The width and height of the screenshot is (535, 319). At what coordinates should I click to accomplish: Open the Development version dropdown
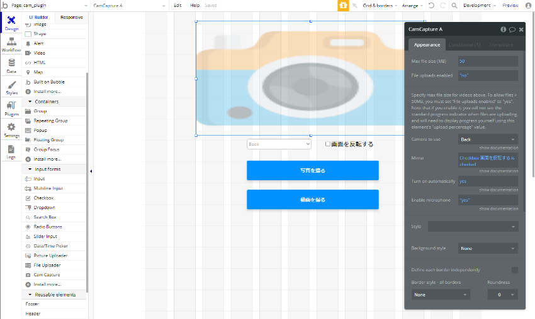(480, 6)
